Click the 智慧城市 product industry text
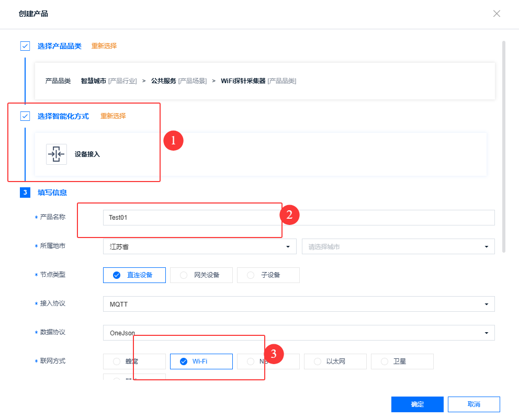 pos(93,81)
